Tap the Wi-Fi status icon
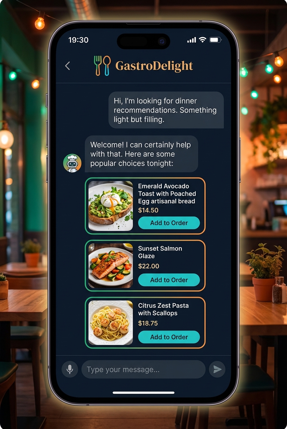 (x=202, y=40)
